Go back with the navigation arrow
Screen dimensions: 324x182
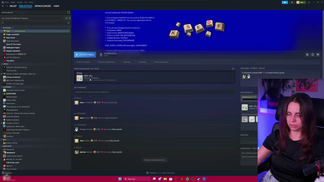3,6
